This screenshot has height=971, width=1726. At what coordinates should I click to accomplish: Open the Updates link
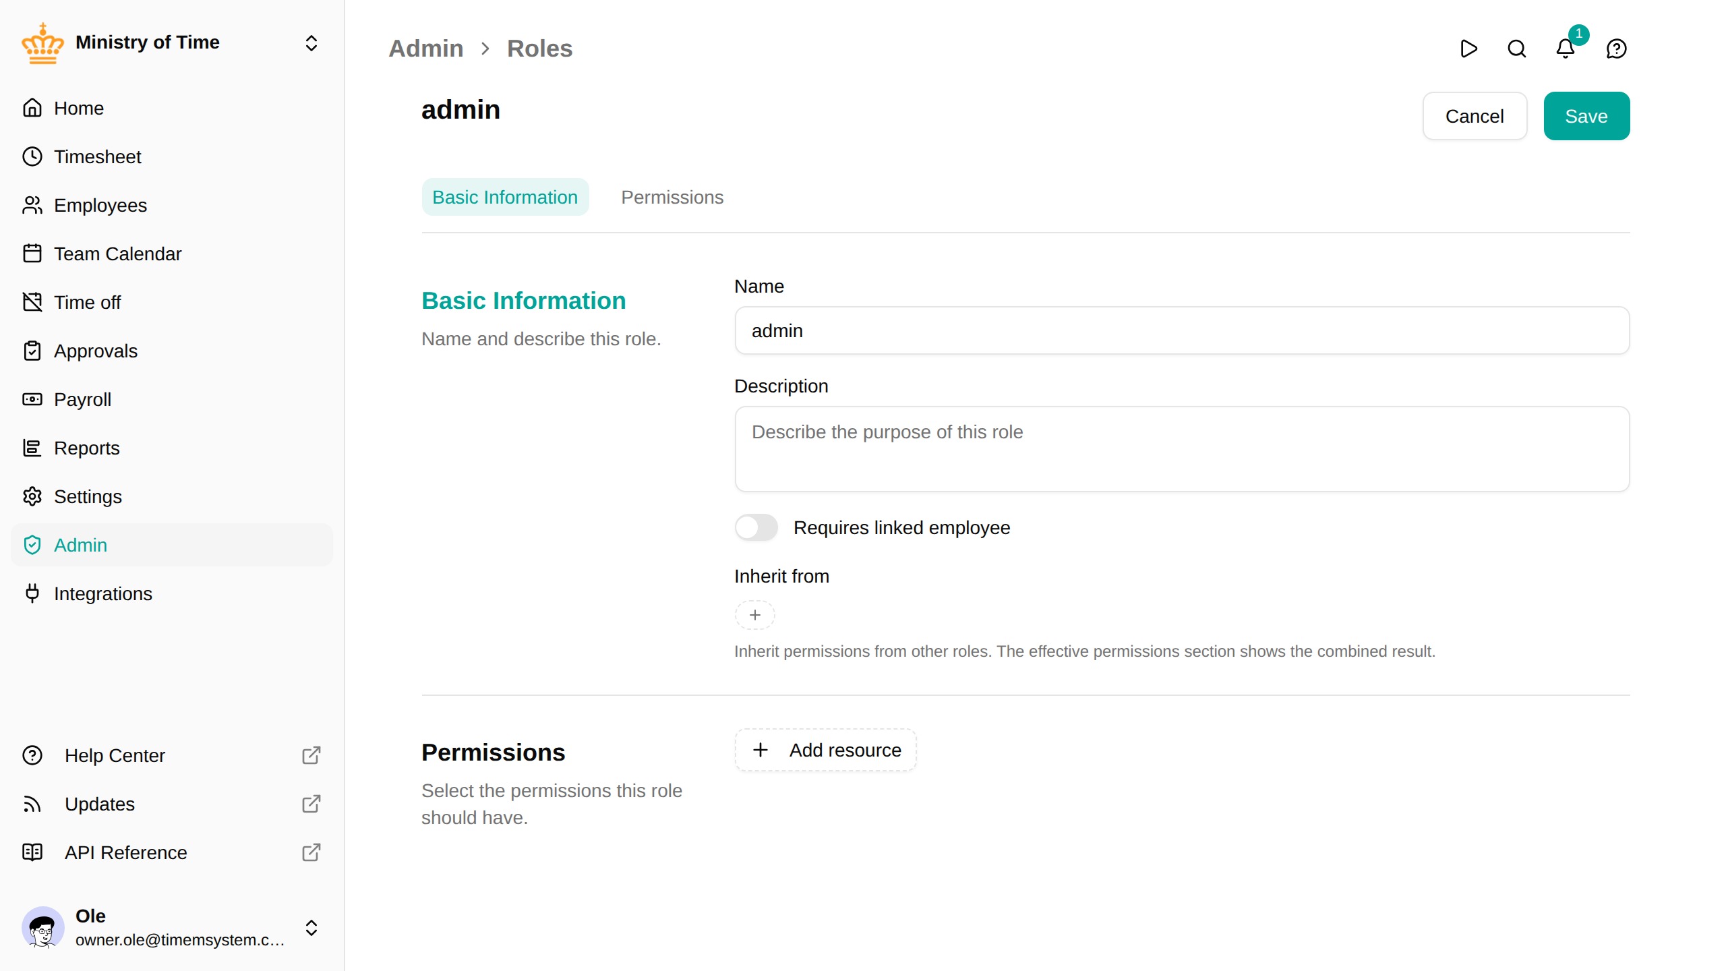click(x=172, y=804)
